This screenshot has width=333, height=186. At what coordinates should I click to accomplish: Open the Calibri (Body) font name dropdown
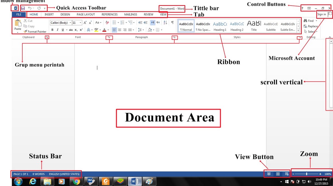70,23
